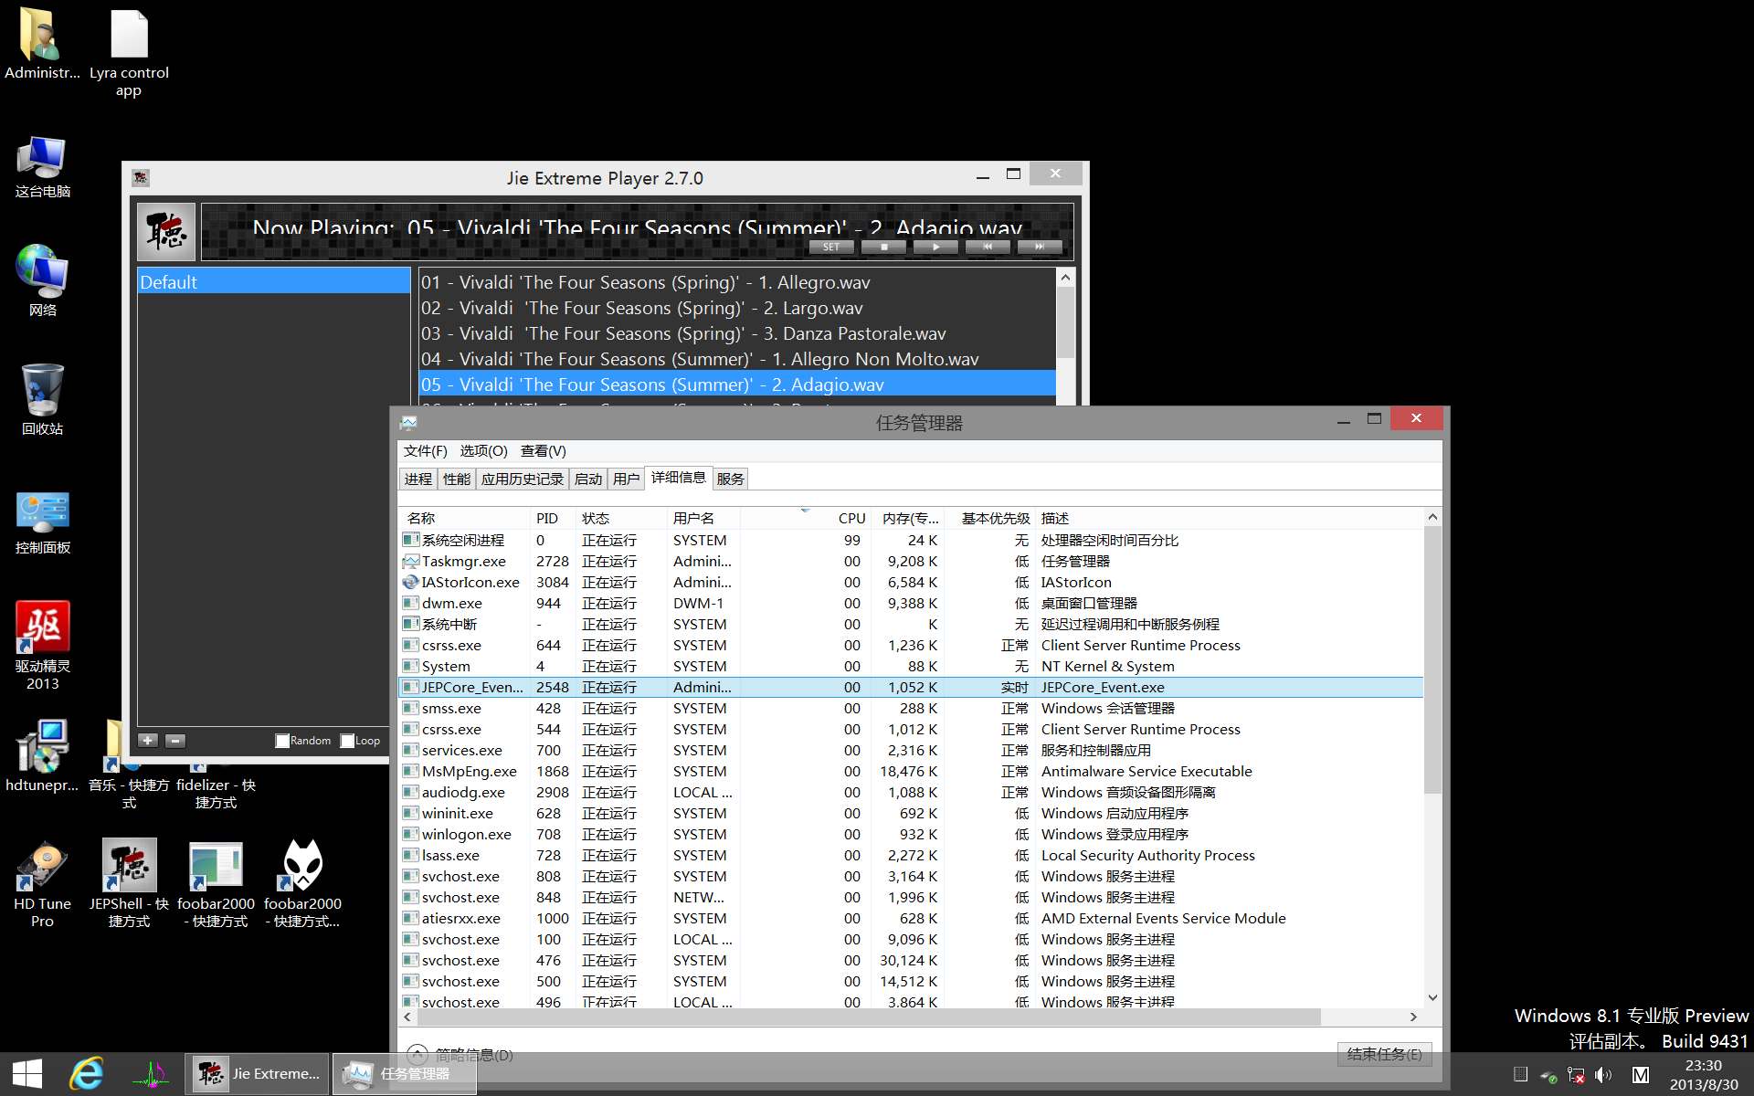Open the volume speaker tray icon
The width and height of the screenshot is (1754, 1096).
pos(1602,1075)
